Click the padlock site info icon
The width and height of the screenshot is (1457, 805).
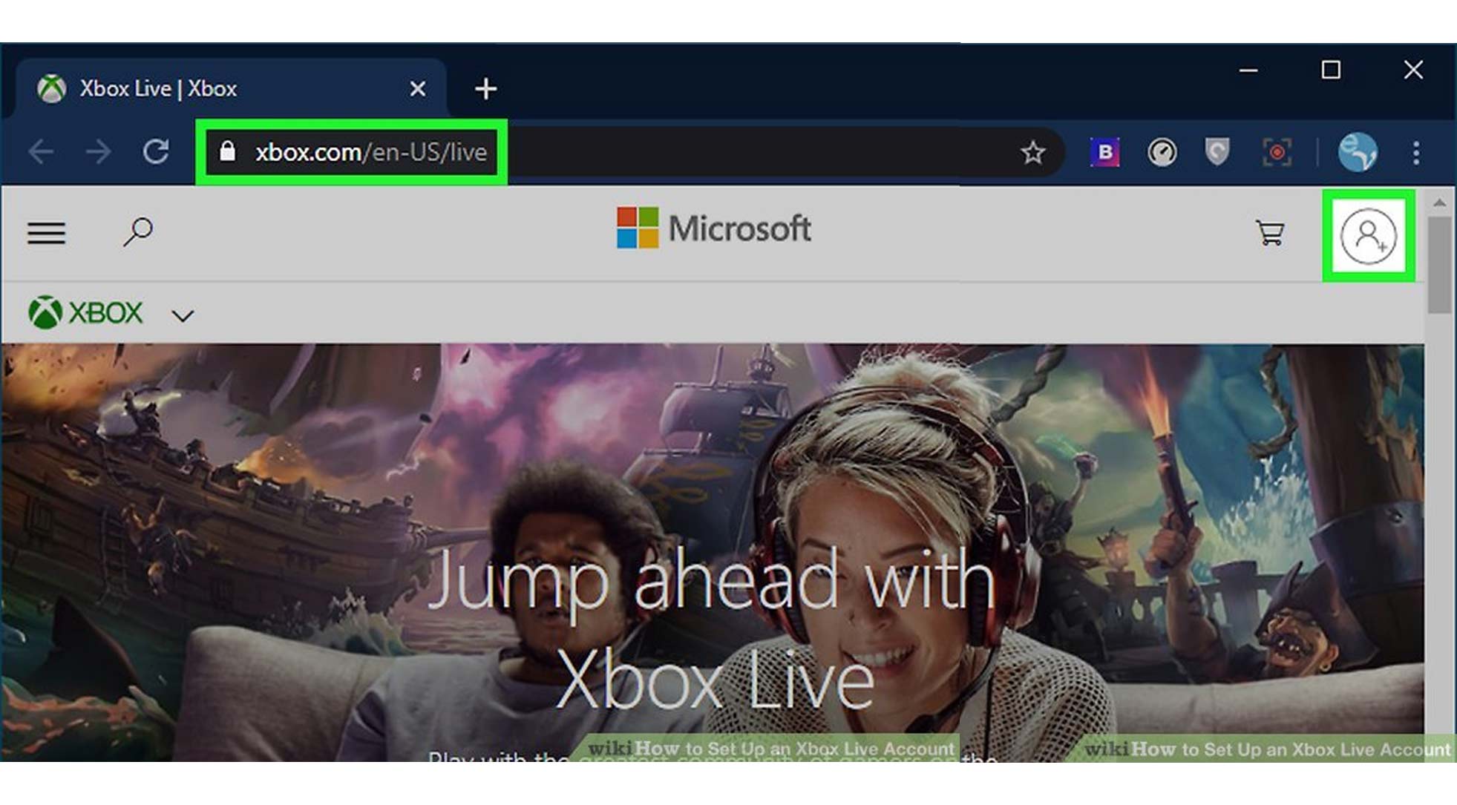pos(228,151)
